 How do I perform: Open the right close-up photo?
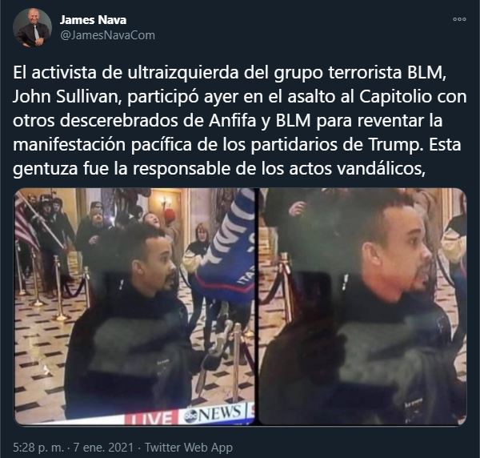coord(362,307)
